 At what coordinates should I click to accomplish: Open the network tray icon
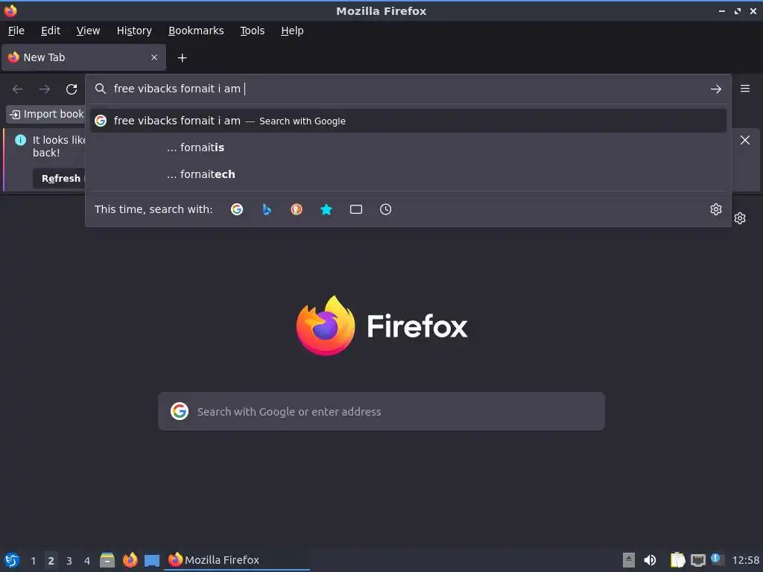coord(697,560)
